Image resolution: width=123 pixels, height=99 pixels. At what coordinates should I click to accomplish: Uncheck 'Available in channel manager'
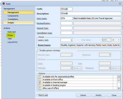click(40, 82)
